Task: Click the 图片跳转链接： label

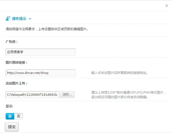Action: (x=16, y=62)
